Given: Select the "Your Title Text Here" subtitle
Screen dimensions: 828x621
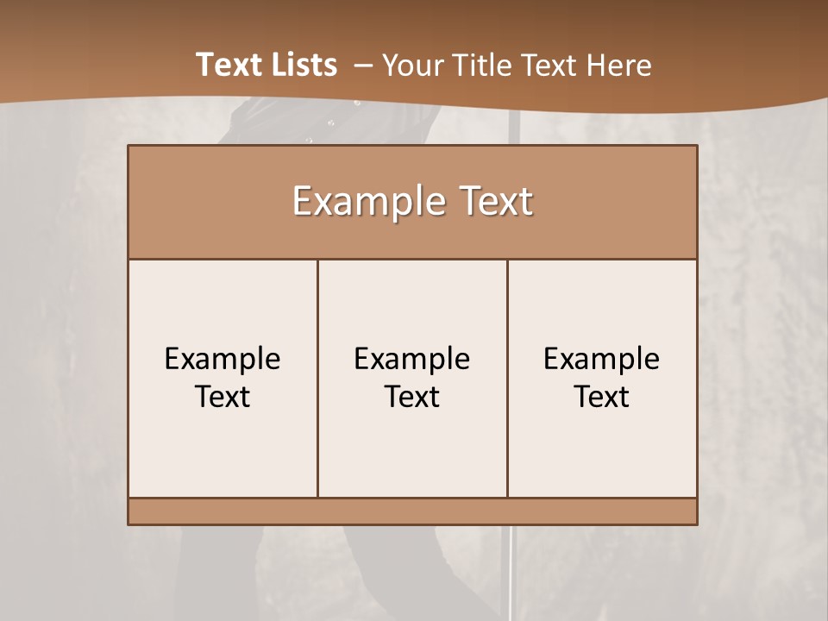Looking at the screenshot, I should (517, 65).
